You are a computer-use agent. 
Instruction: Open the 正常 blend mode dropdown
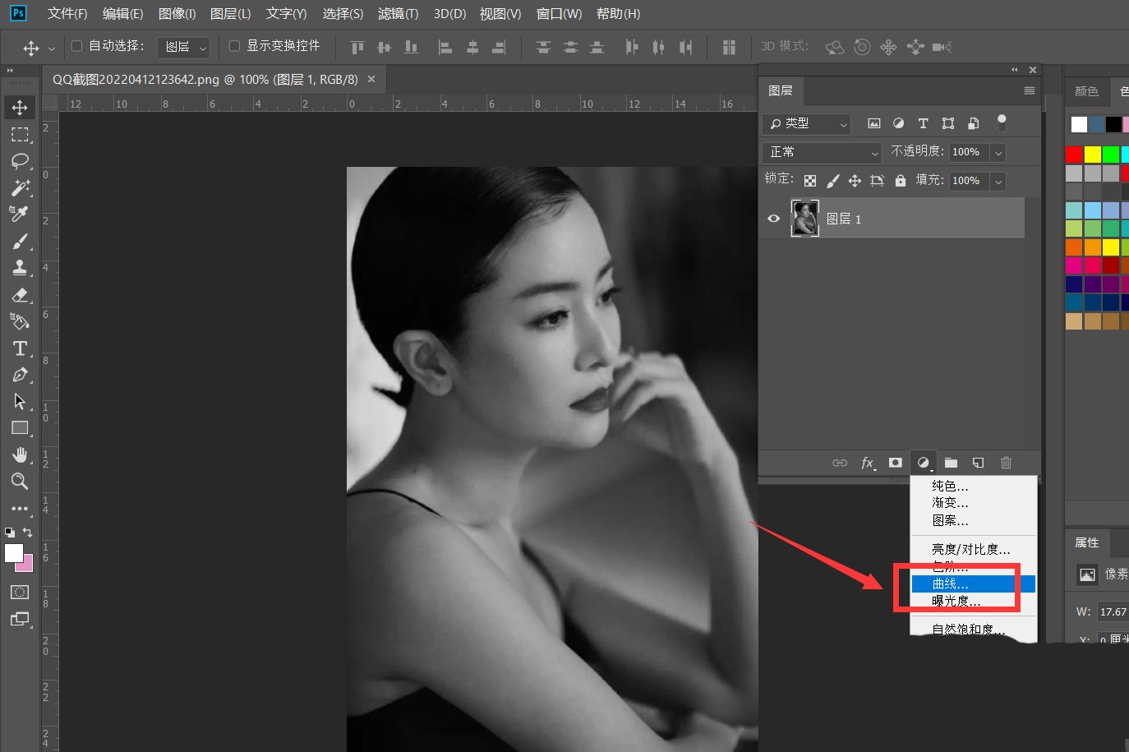click(x=822, y=152)
